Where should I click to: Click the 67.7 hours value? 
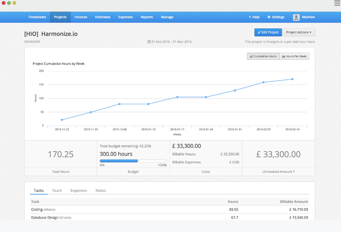(x=235, y=217)
